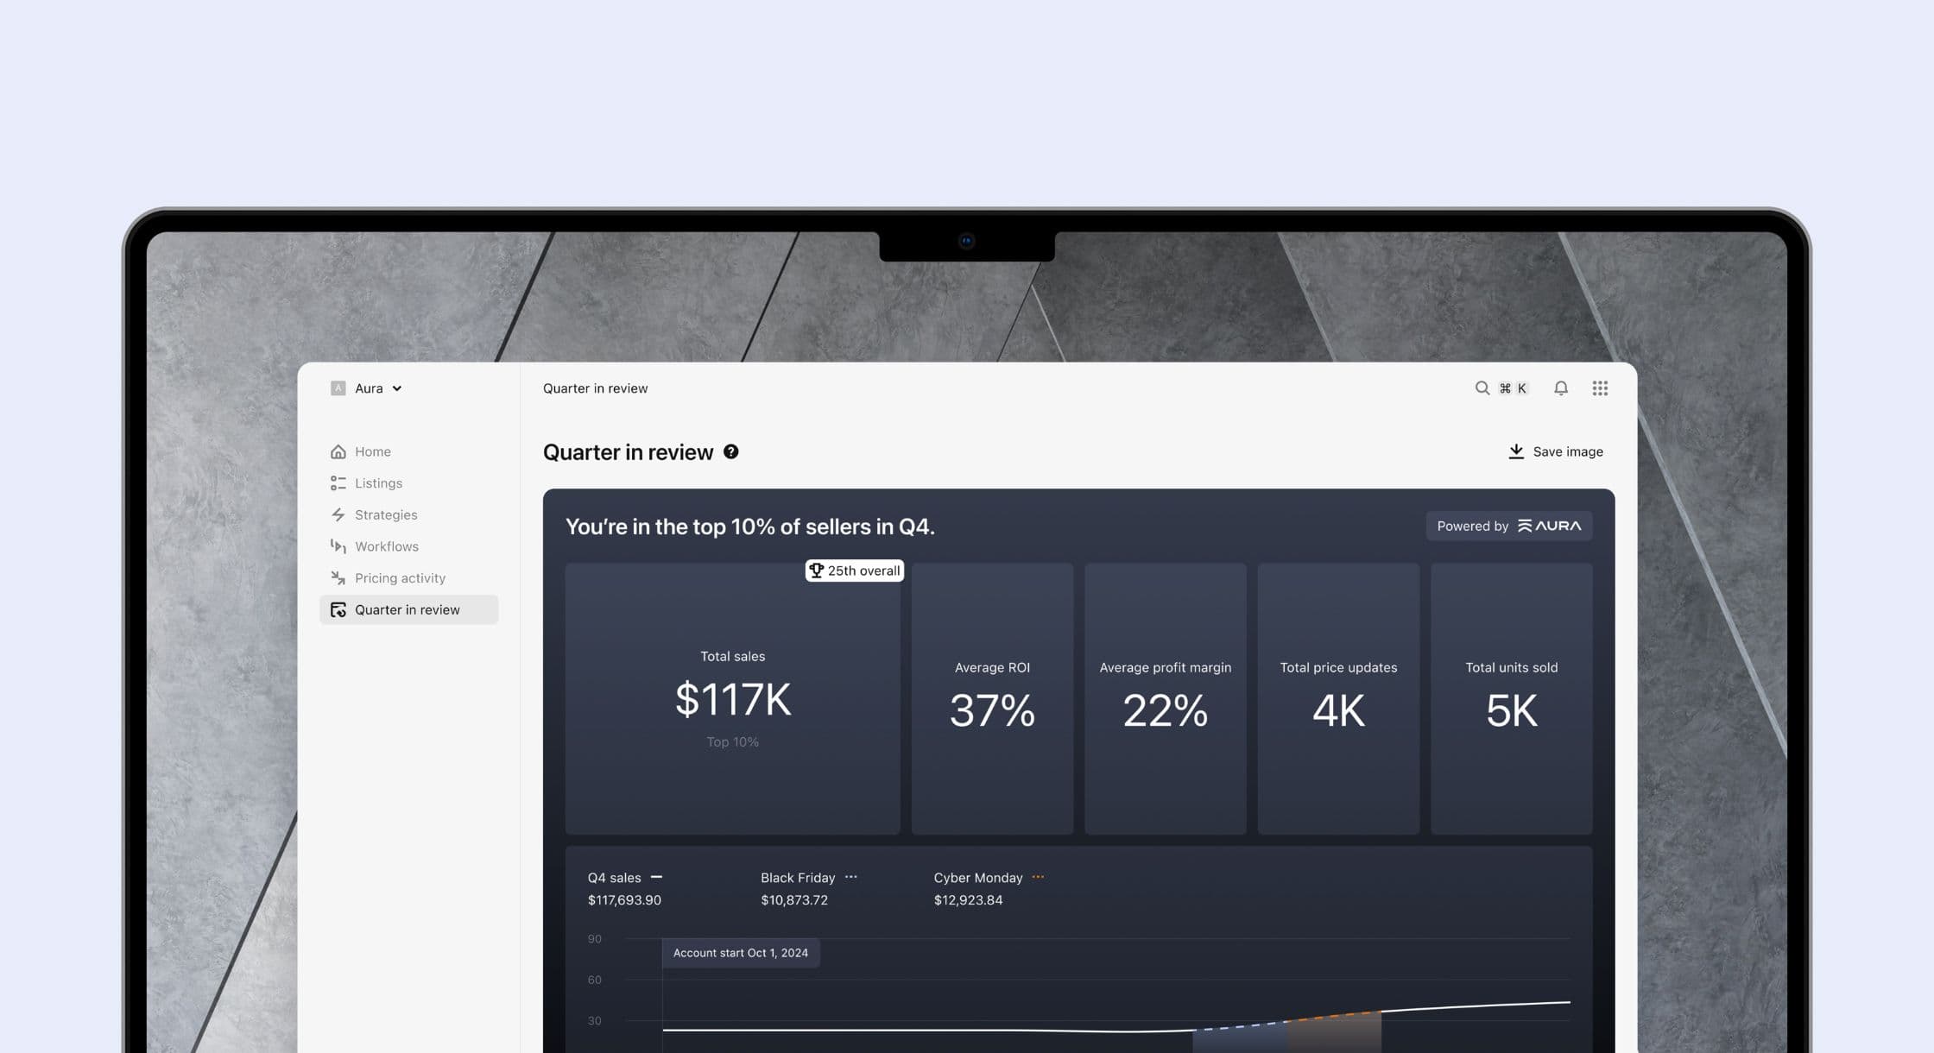Click the help question mark icon
The width and height of the screenshot is (1934, 1053).
point(730,451)
